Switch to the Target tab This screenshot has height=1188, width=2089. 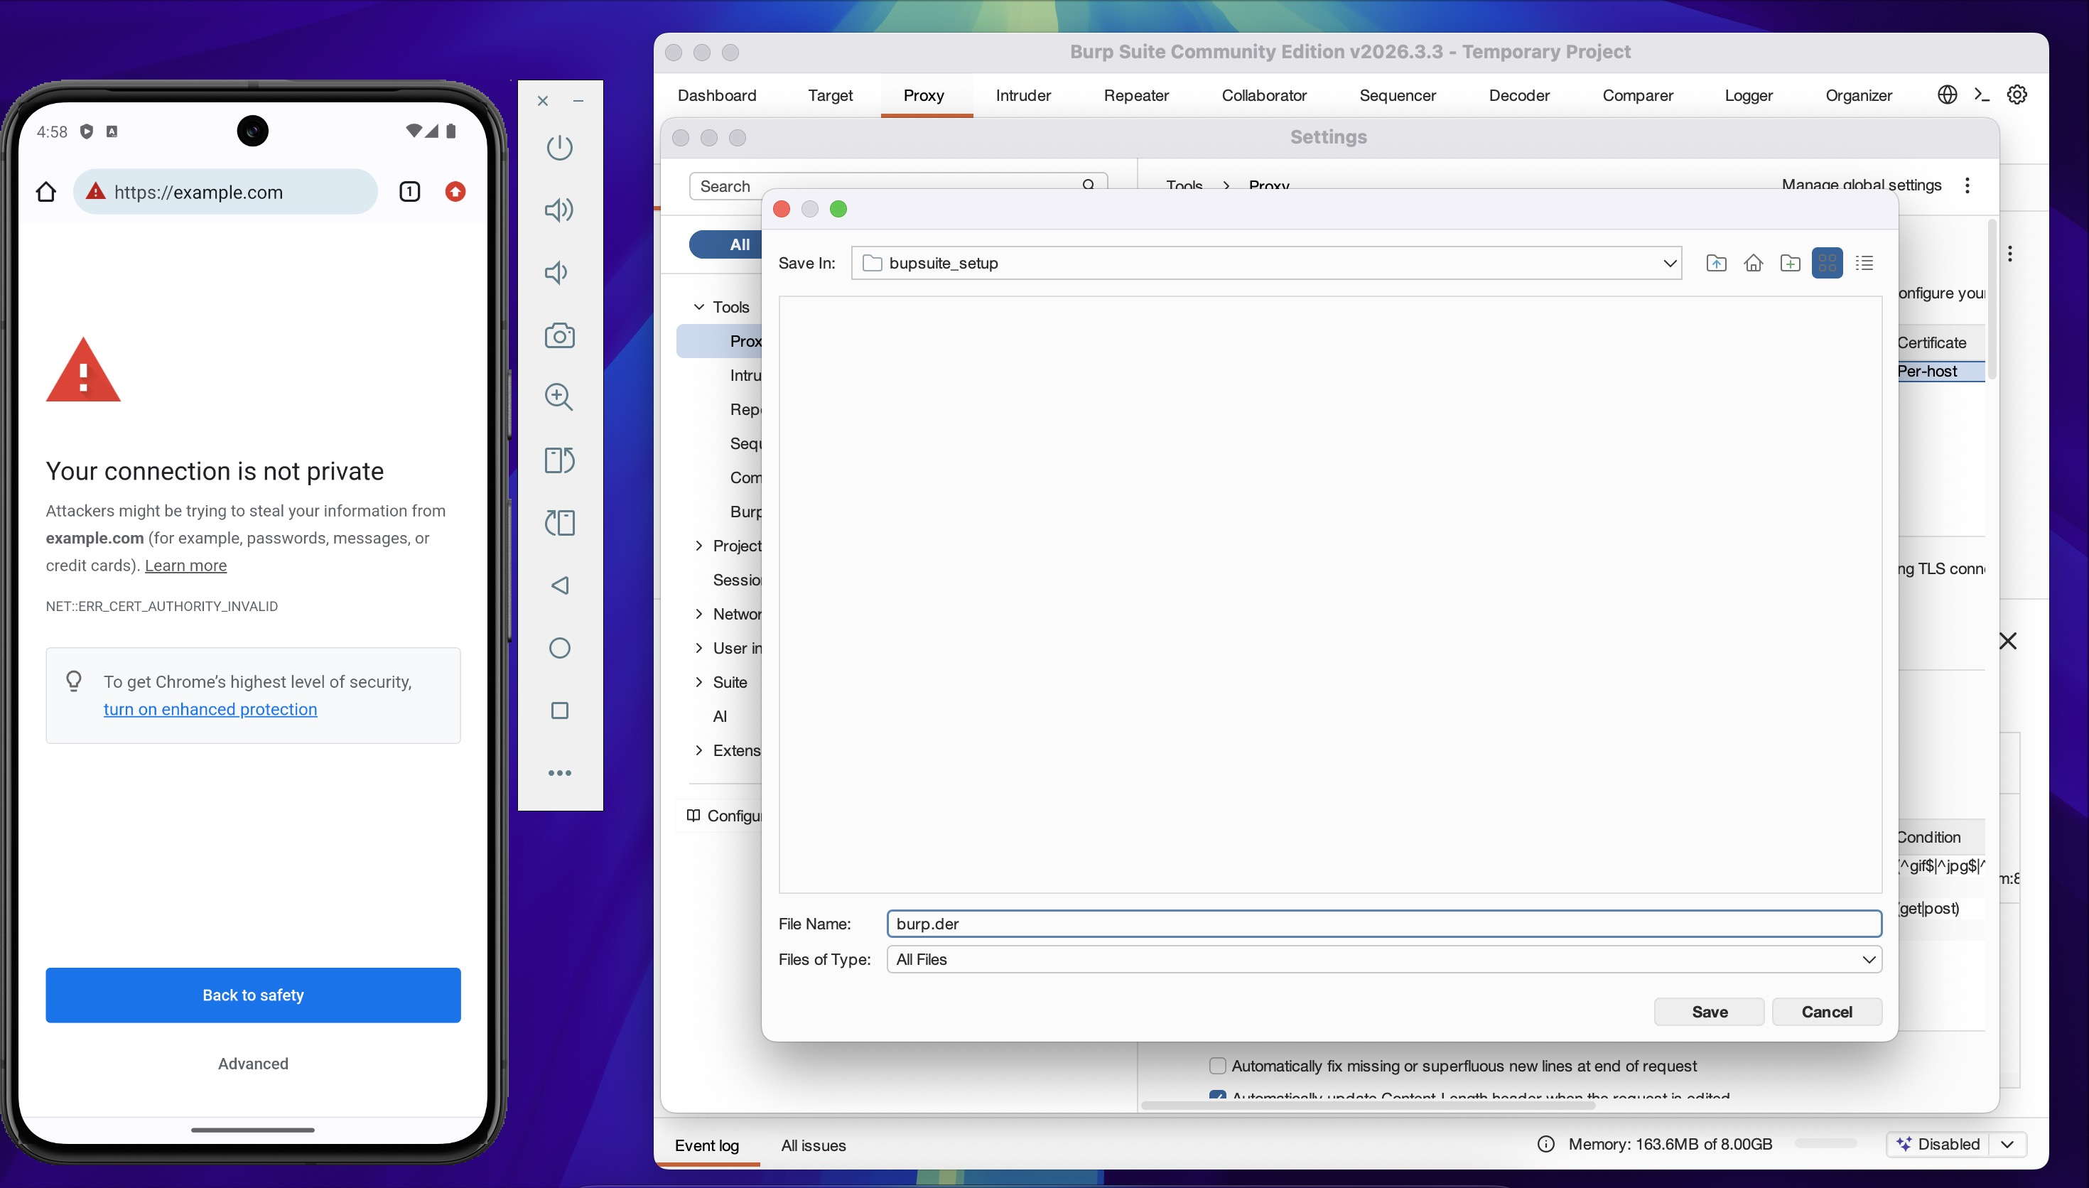pos(831,95)
